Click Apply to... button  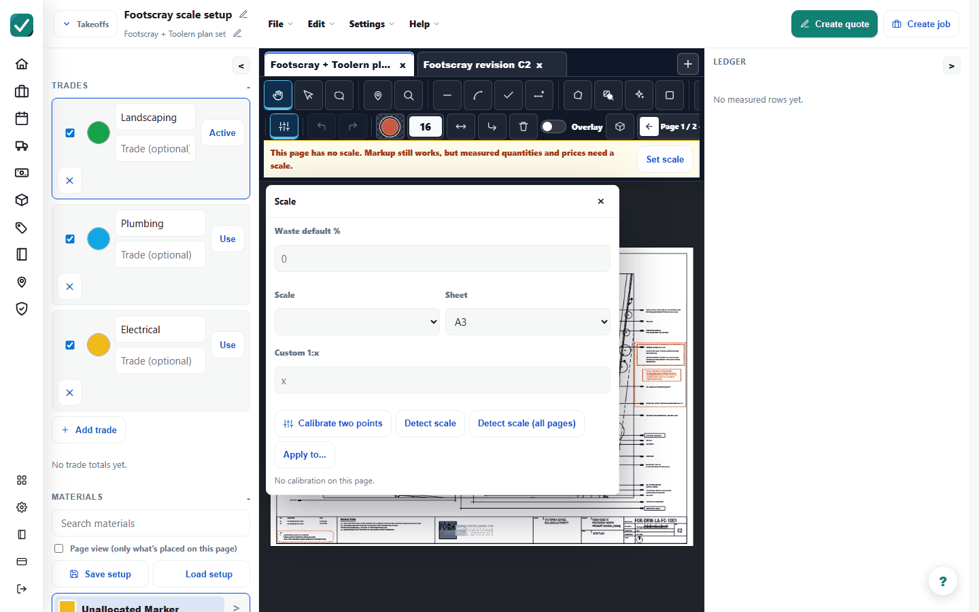(305, 454)
